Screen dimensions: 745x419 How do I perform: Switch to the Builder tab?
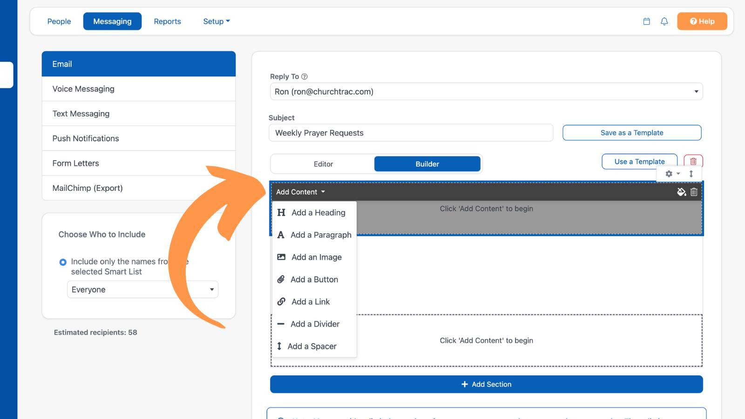pos(427,164)
